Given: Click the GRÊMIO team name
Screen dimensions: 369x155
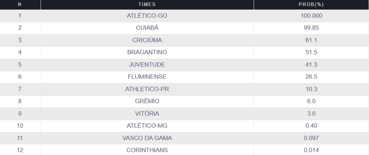Looking at the screenshot, I should point(147,101).
